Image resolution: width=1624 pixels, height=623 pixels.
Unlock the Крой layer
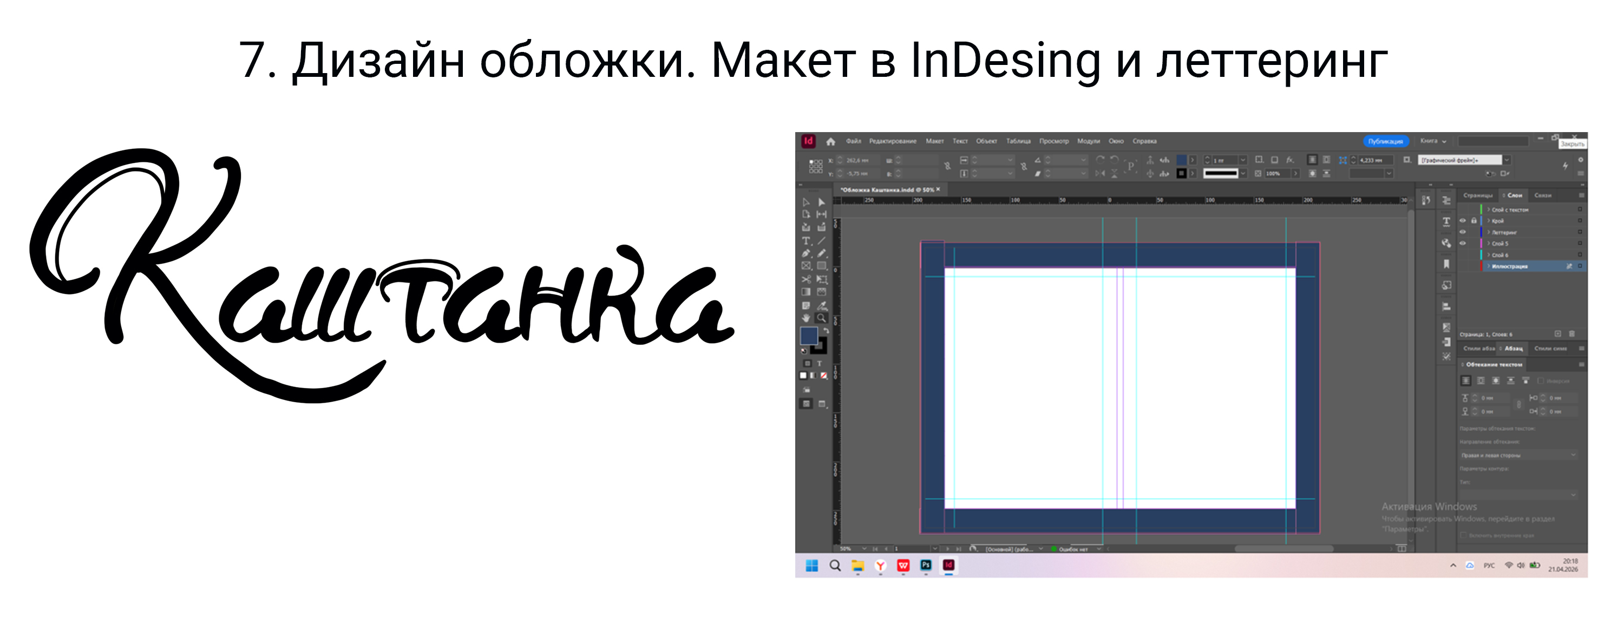1475,221
